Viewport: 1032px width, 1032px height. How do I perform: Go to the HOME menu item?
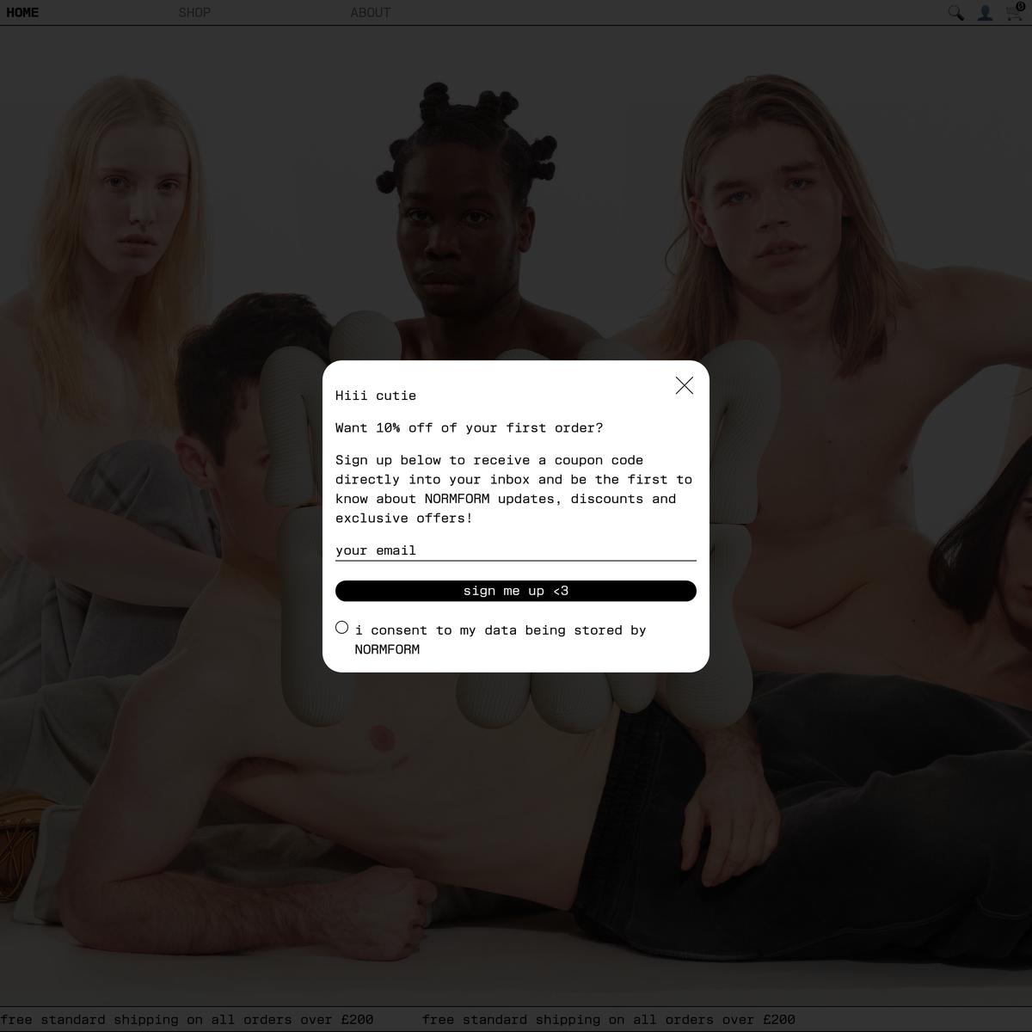[22, 13]
